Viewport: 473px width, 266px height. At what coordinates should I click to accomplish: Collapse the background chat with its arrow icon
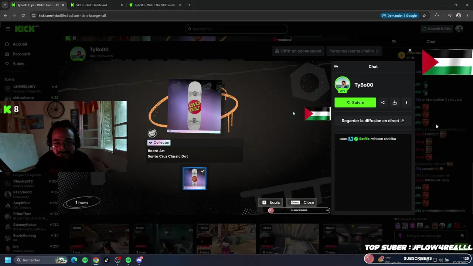pos(394,42)
